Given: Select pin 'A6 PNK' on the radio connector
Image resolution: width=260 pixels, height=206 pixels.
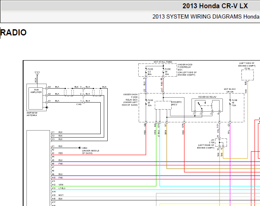Looking at the screenshot, I should [57, 164].
